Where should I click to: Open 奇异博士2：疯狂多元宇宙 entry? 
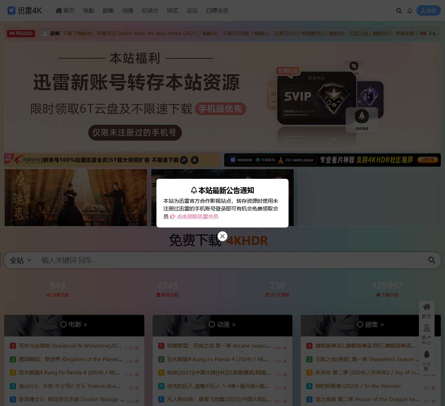point(71,399)
